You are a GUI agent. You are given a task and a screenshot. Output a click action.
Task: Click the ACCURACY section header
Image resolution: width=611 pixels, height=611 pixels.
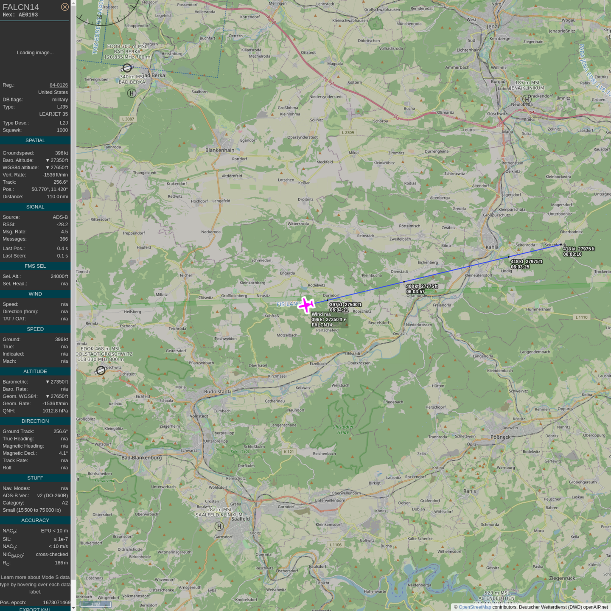point(35,520)
